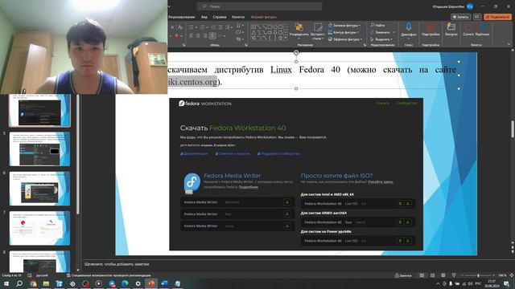Image resolution: width=515 pixels, height=289 pixels.
Task: Open the bullets style dropdown arrow
Action: click(196, 27)
